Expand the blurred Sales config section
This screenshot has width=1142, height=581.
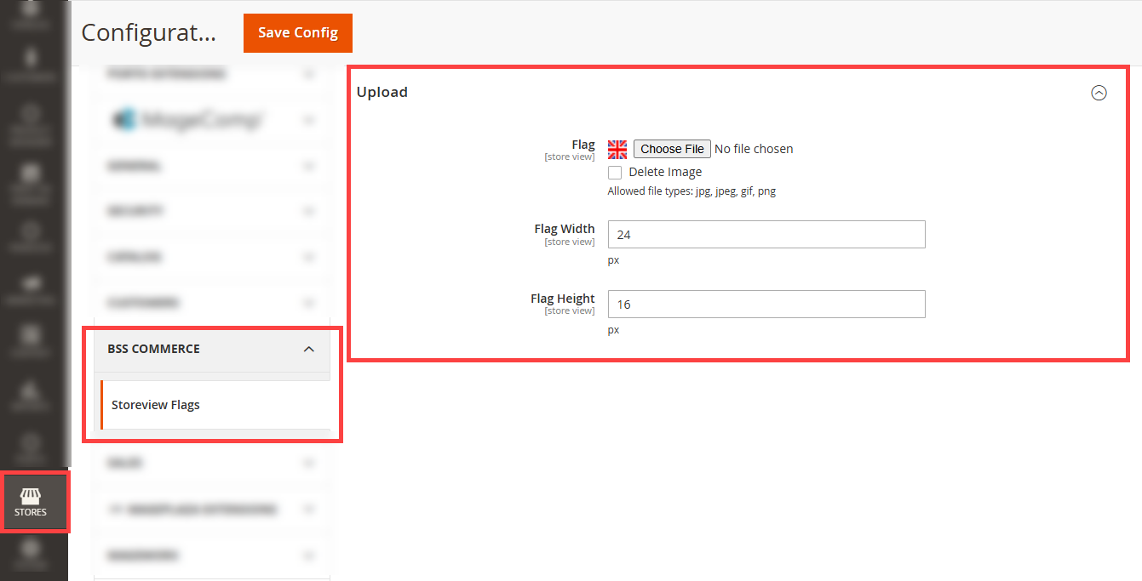point(212,464)
